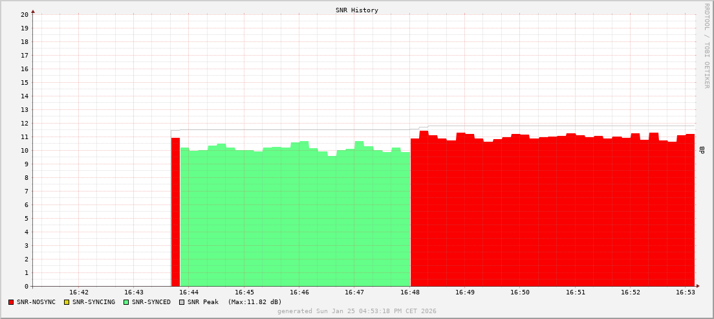Click the 16:53 time axis label
This screenshot has height=319, width=714.
pos(686,292)
